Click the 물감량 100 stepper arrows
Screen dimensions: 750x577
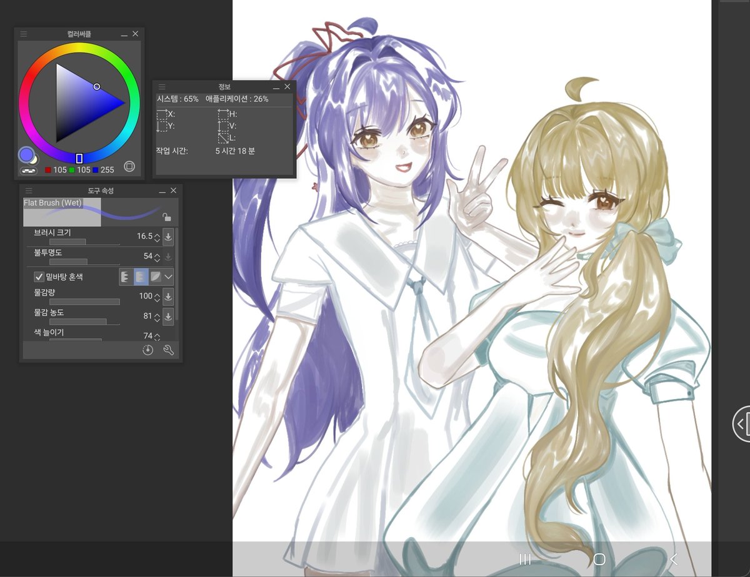(x=157, y=297)
